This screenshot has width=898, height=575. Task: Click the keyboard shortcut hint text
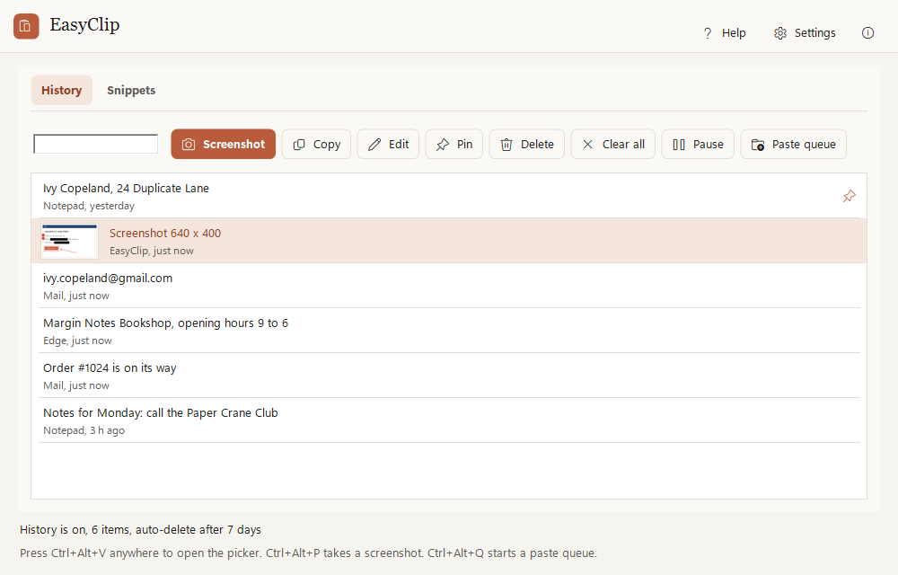[x=308, y=553]
